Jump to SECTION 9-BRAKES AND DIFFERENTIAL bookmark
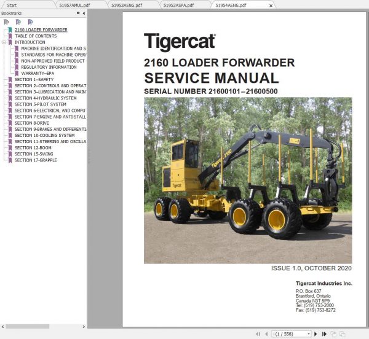Viewport: 369px width, 339px height. (x=50, y=129)
